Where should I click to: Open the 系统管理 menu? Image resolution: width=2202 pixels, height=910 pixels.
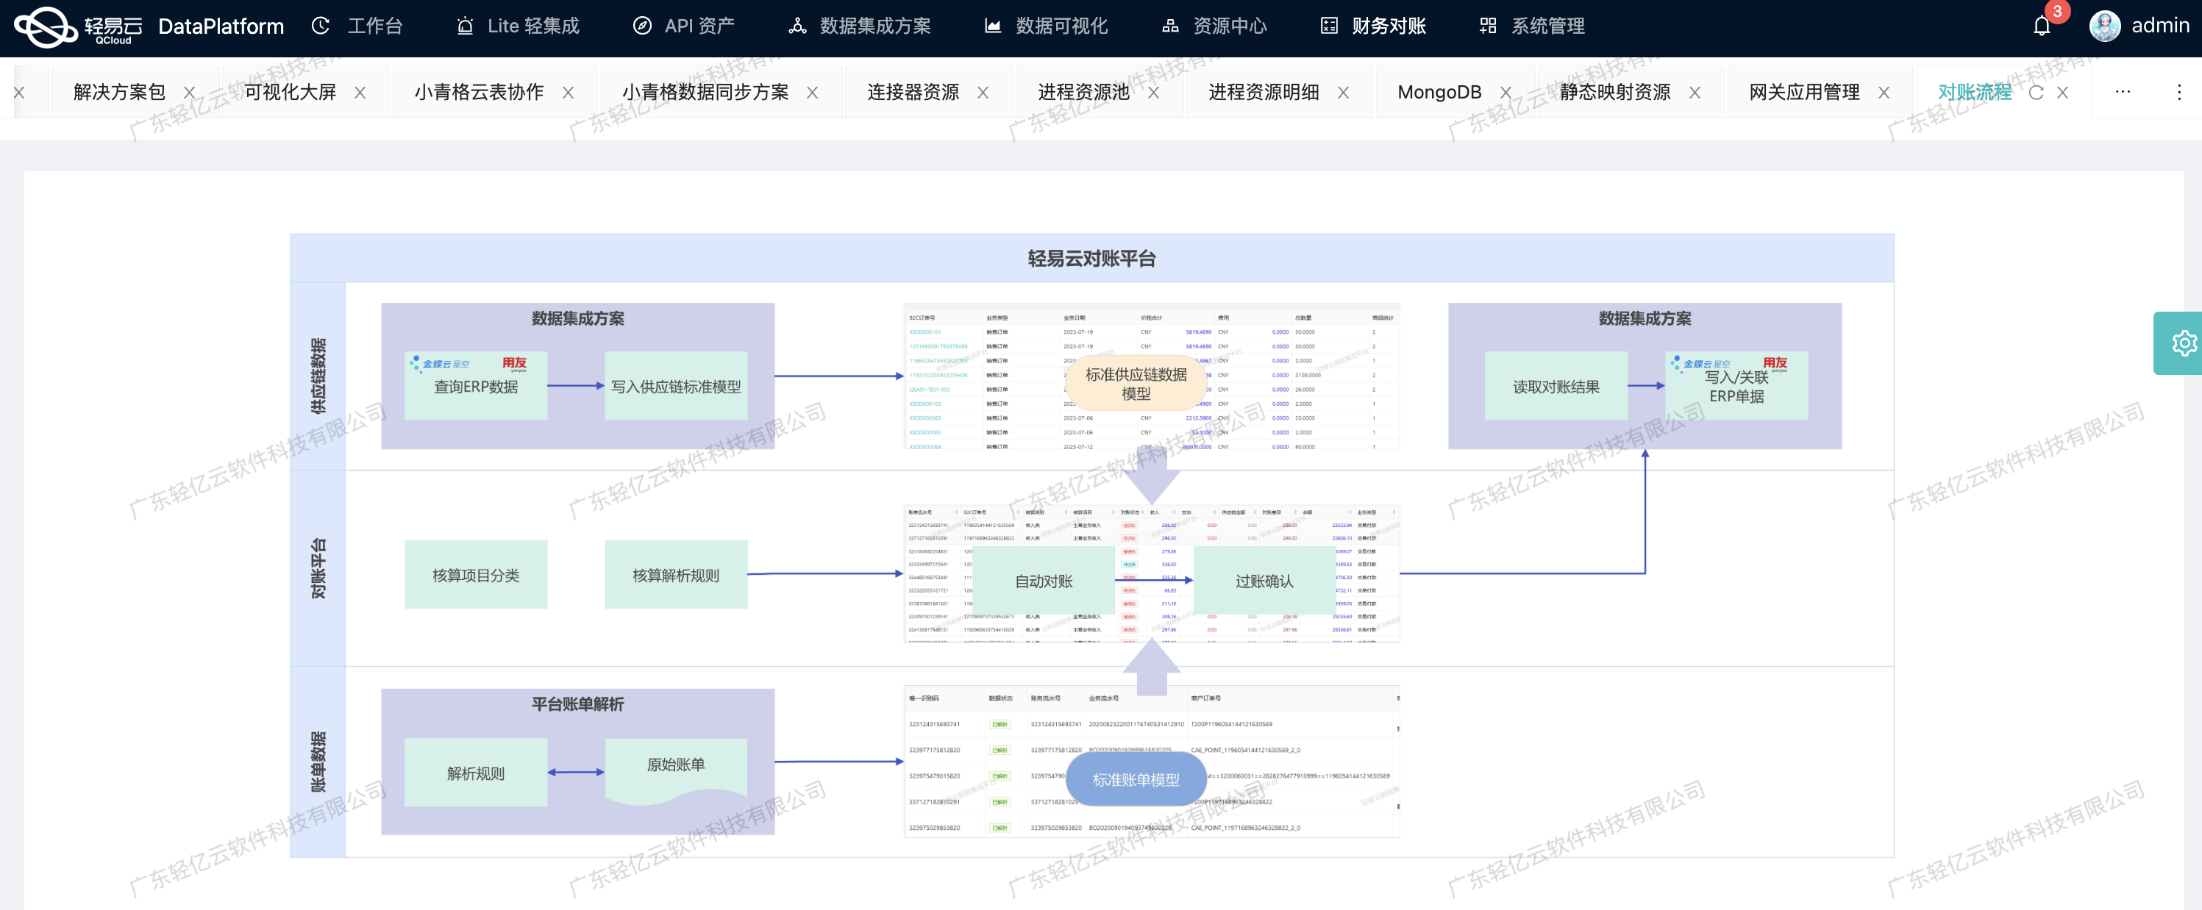[x=1532, y=26]
